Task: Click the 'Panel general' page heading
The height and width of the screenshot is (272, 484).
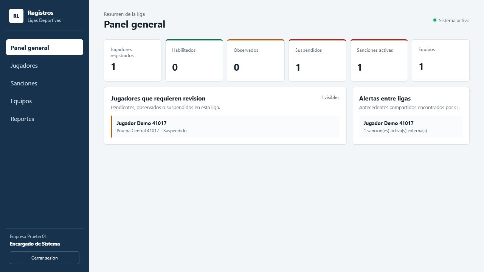Action: 135,24
